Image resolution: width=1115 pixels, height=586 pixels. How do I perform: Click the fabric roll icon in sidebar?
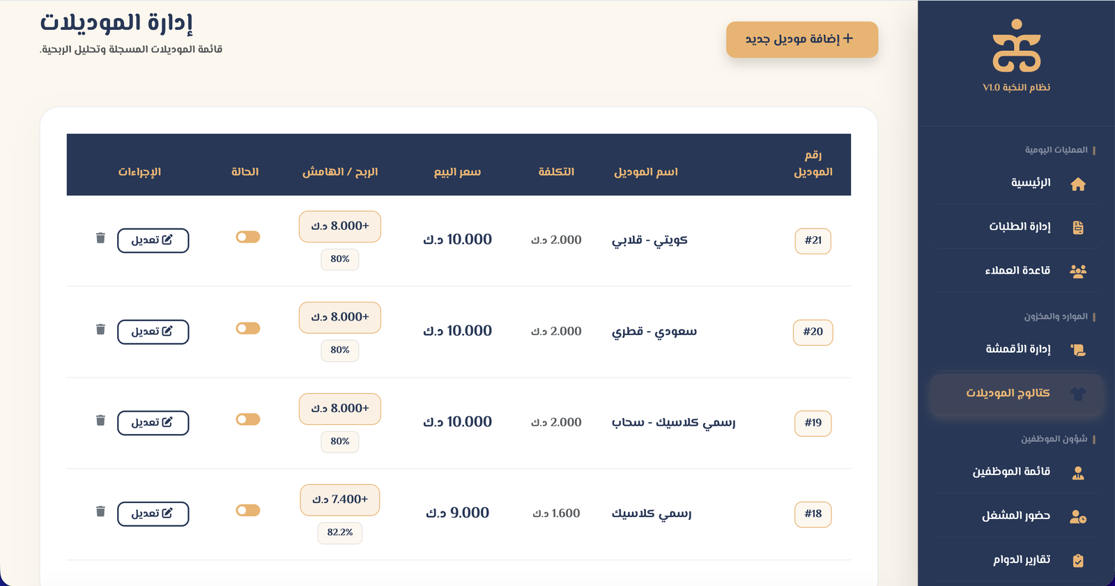[x=1078, y=350]
